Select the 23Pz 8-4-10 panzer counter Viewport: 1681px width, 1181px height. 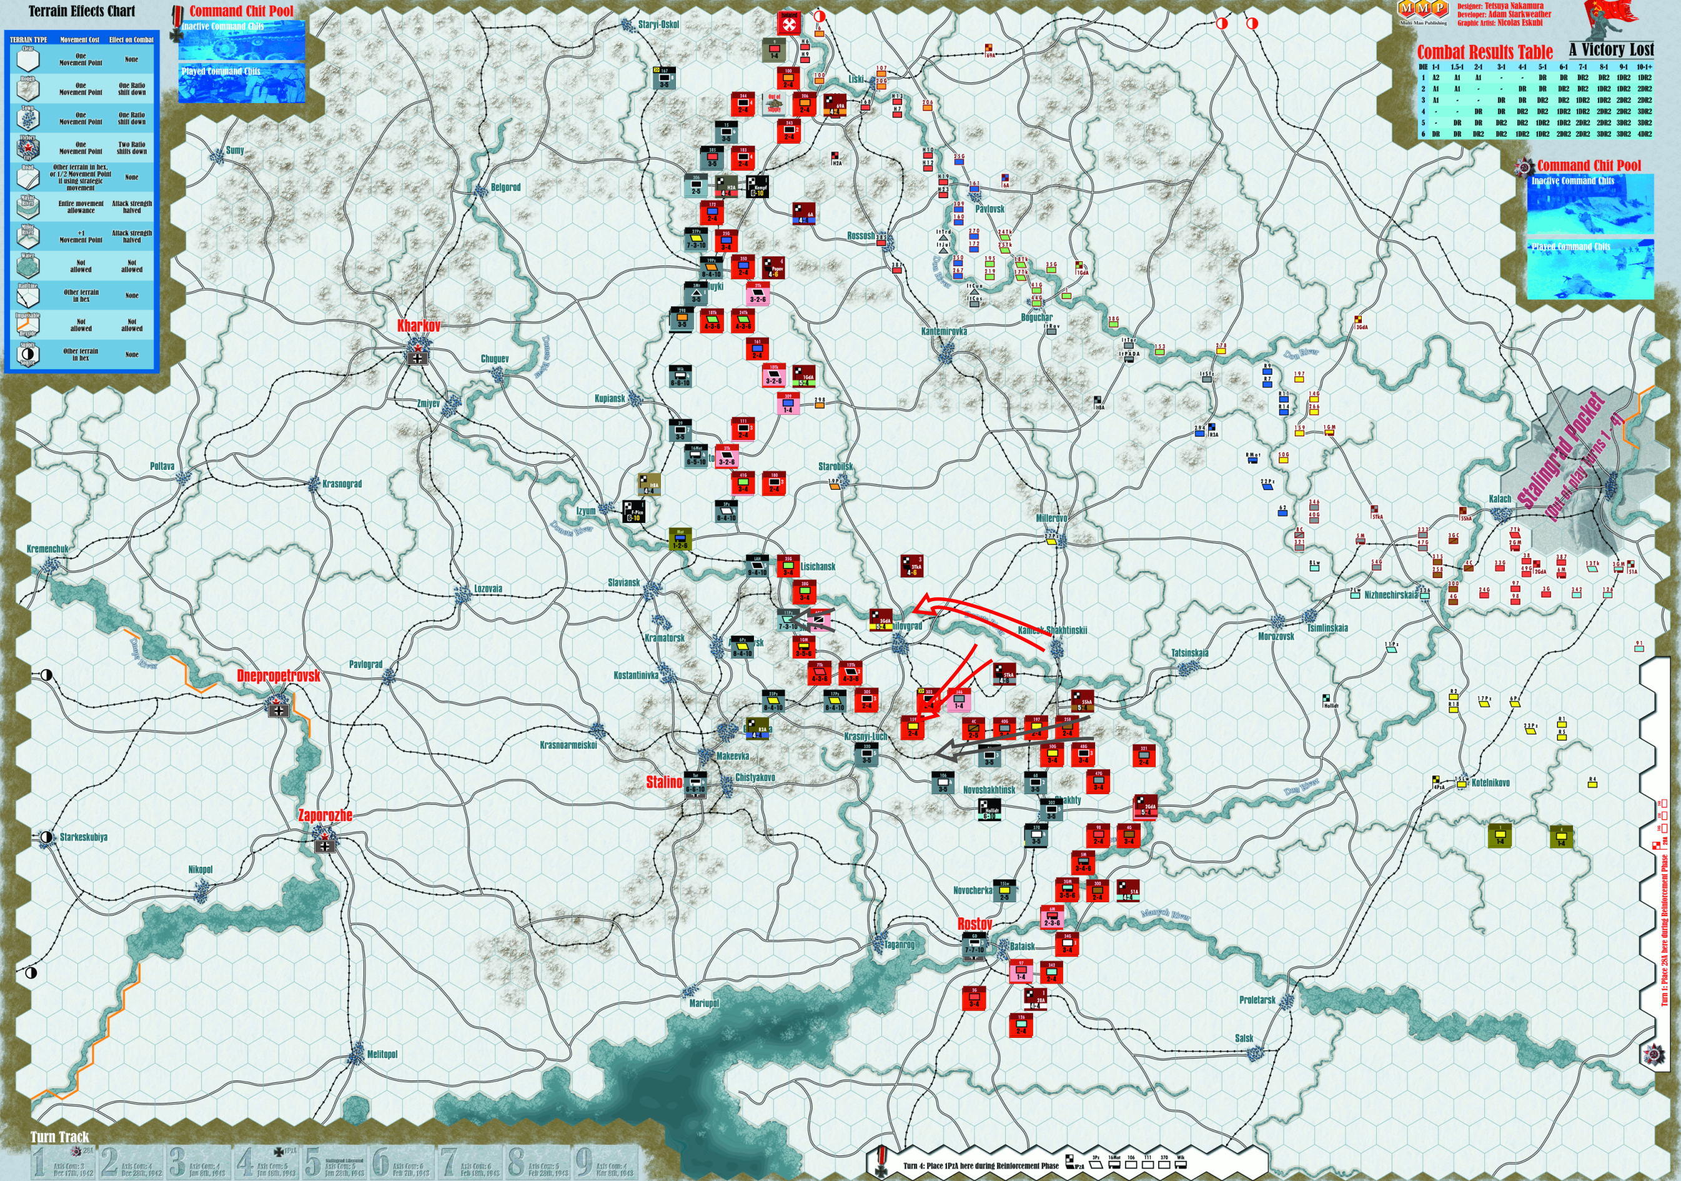[773, 702]
